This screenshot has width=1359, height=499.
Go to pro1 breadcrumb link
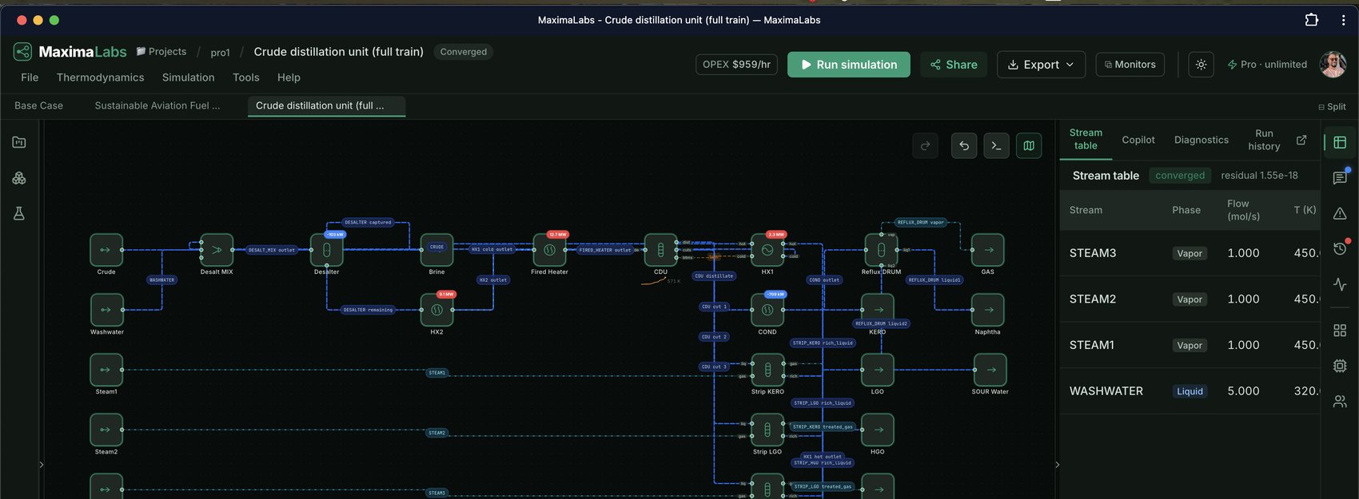tap(220, 53)
